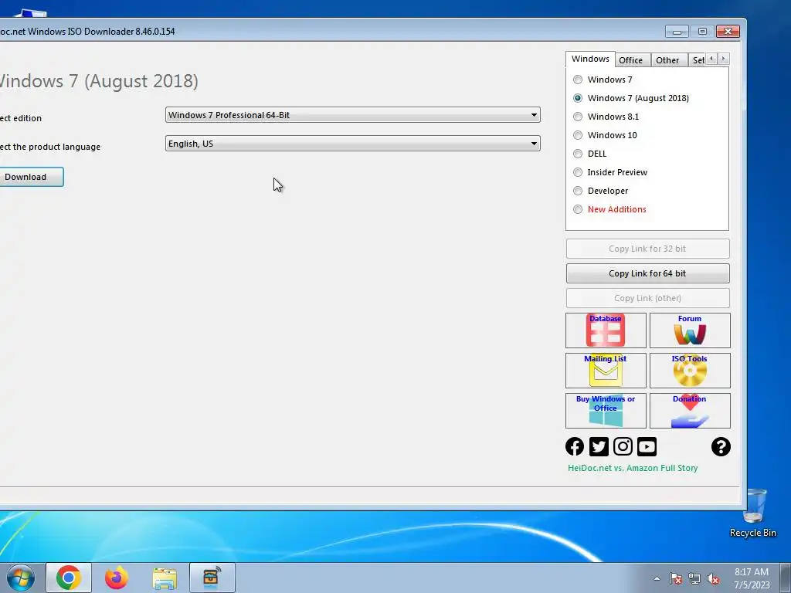Viewport: 791px width, 593px height.
Task: Select the Windows 10 radio option
Action: (x=606, y=135)
